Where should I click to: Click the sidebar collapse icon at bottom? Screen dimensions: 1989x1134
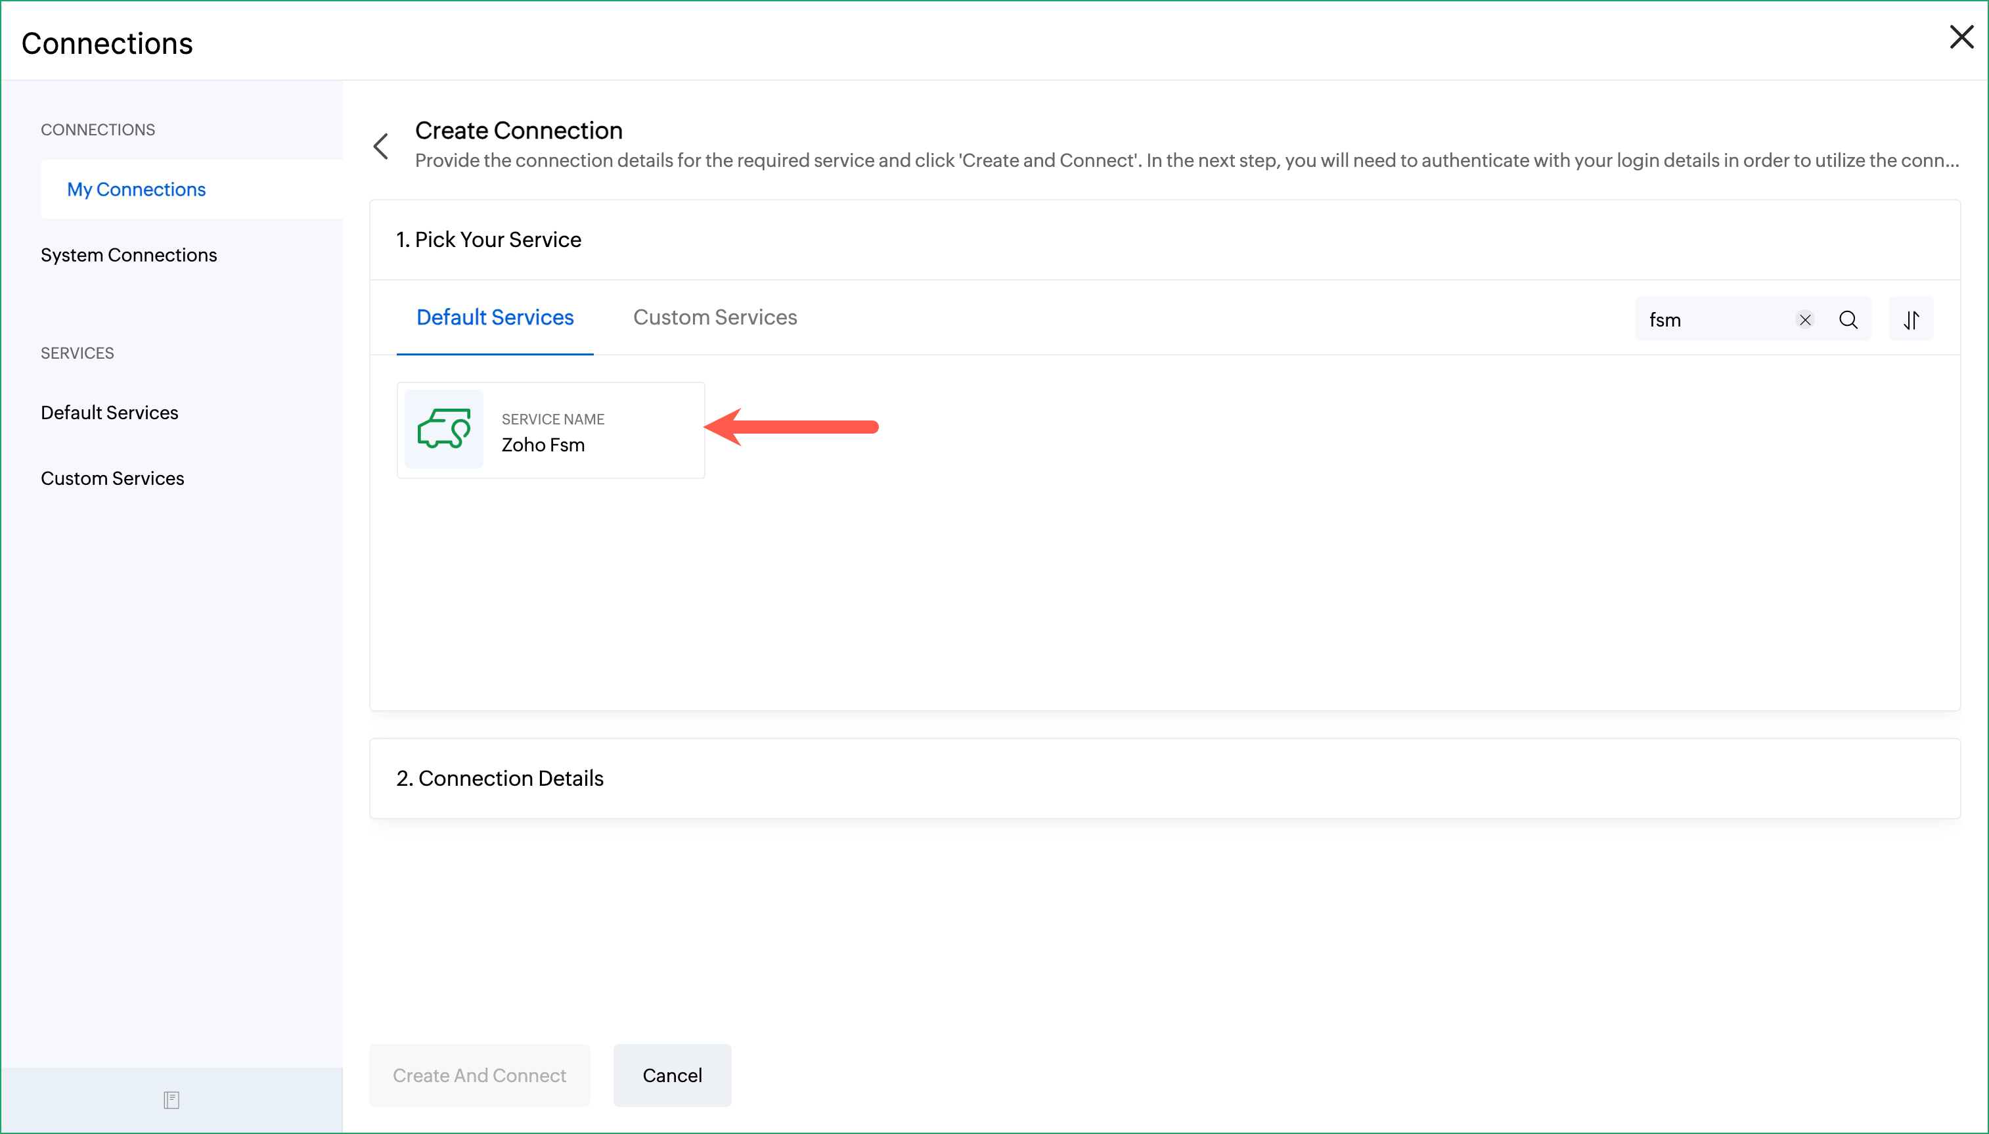[171, 1100]
